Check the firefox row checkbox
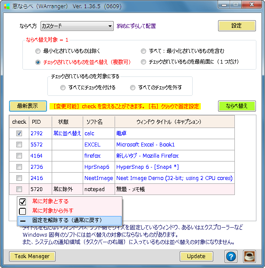This screenshot has height=268, width=265. [x=19, y=156]
